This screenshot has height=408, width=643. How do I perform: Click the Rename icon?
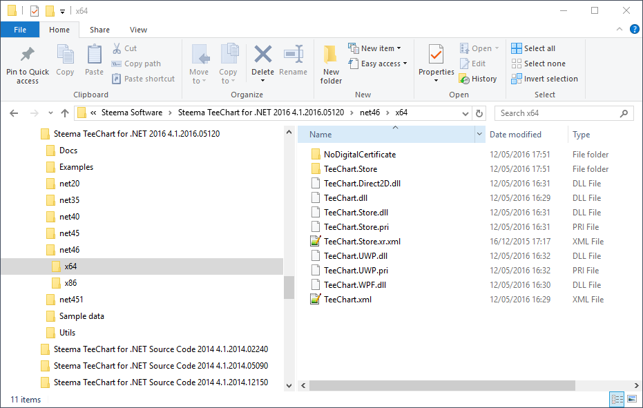tap(294, 55)
